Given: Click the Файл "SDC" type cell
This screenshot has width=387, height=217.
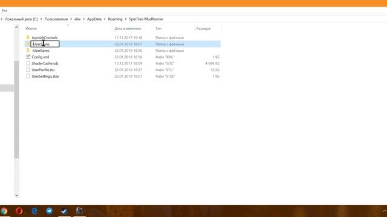Looking at the screenshot, I should tap(165, 63).
